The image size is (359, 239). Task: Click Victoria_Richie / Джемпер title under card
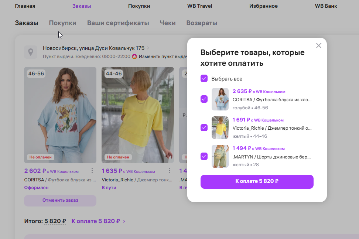click(x=137, y=180)
